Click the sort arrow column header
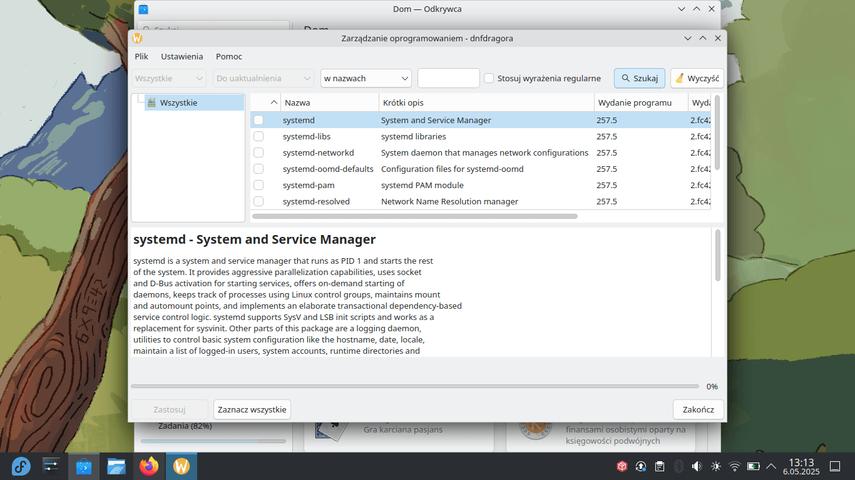Screen dimensions: 855x480 coord(274,102)
